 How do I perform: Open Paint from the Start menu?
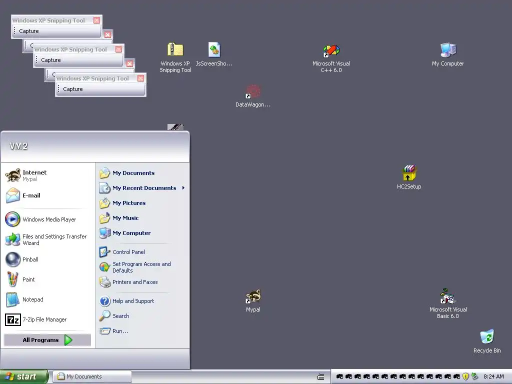pyautogui.click(x=48, y=279)
